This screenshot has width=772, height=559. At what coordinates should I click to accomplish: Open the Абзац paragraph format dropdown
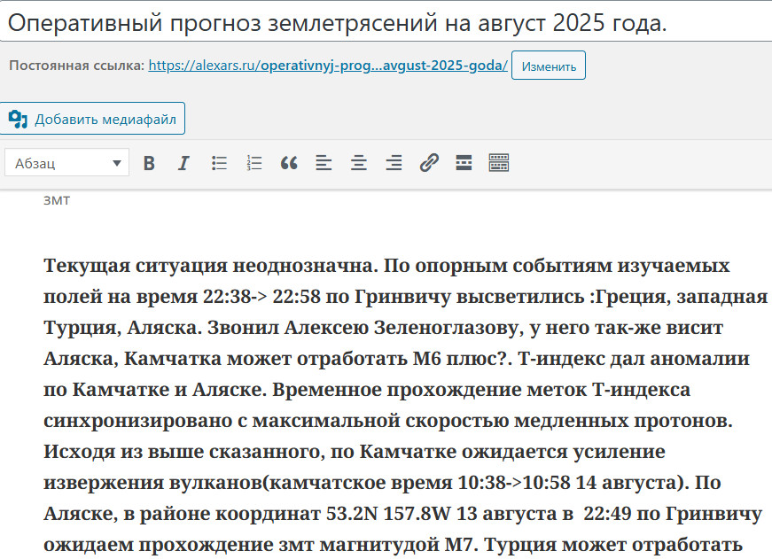pos(67,163)
